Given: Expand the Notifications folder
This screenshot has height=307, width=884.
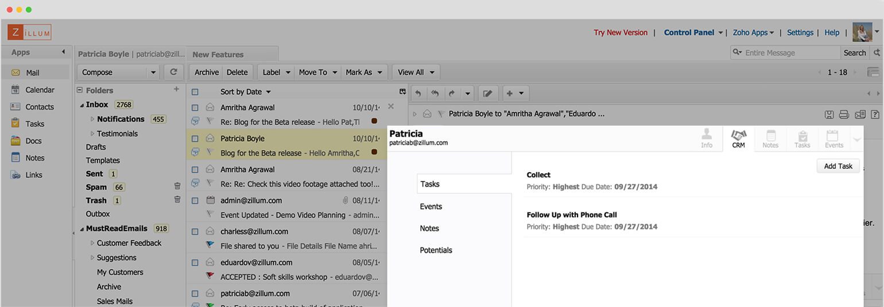Looking at the screenshot, I should (92, 119).
